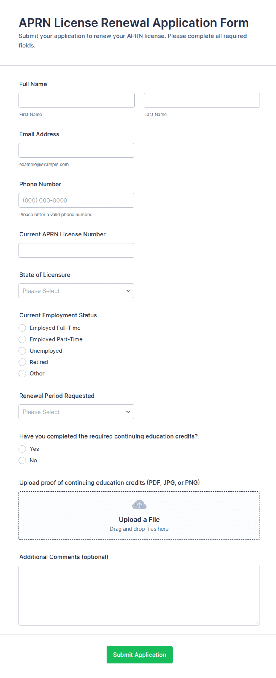Click the Phone Number input field

point(76,200)
